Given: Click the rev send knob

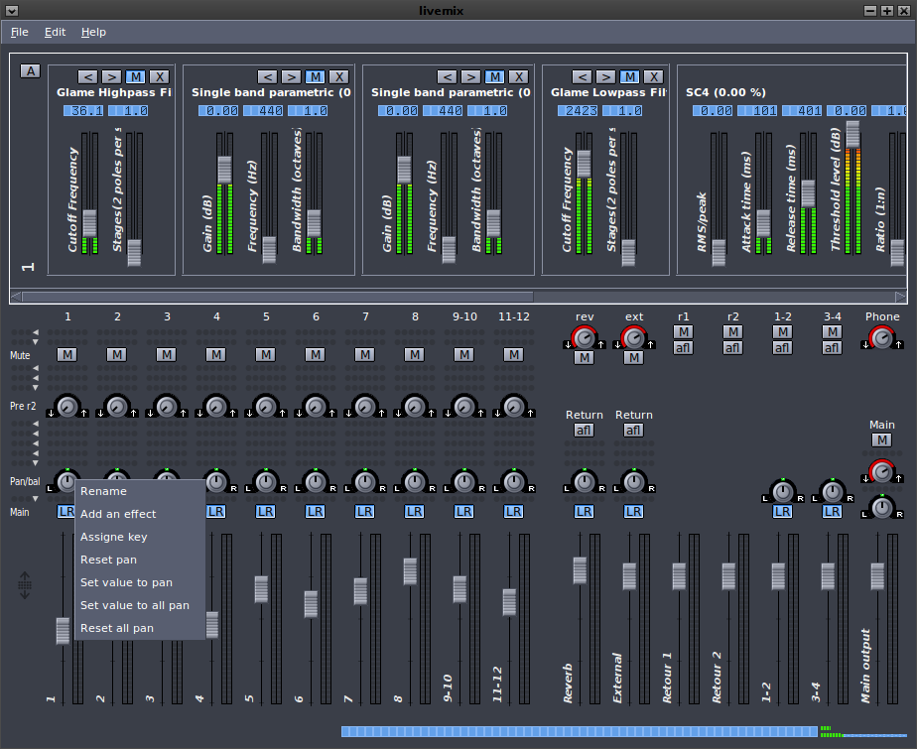Looking at the screenshot, I should click(x=584, y=339).
